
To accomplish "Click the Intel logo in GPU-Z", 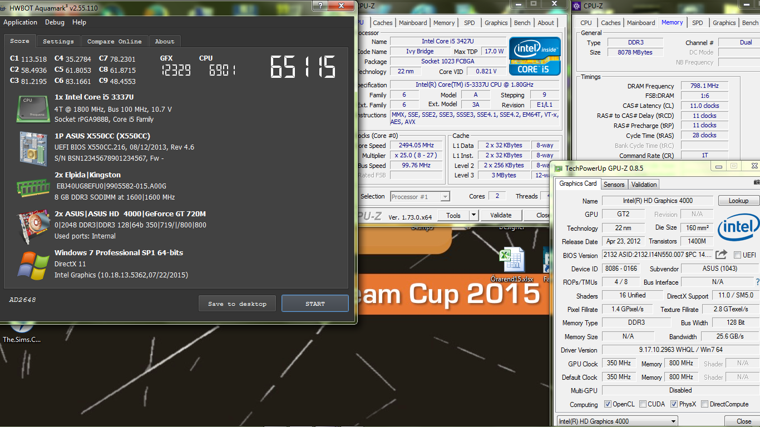I will [738, 228].
